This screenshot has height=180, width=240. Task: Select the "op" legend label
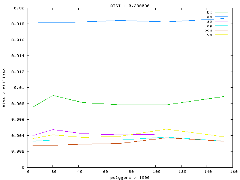209,26
